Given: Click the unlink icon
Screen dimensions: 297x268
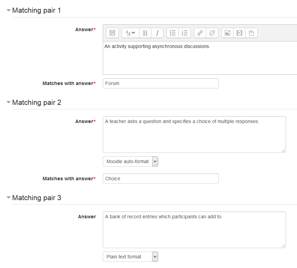Looking at the screenshot, I should coord(212,33).
